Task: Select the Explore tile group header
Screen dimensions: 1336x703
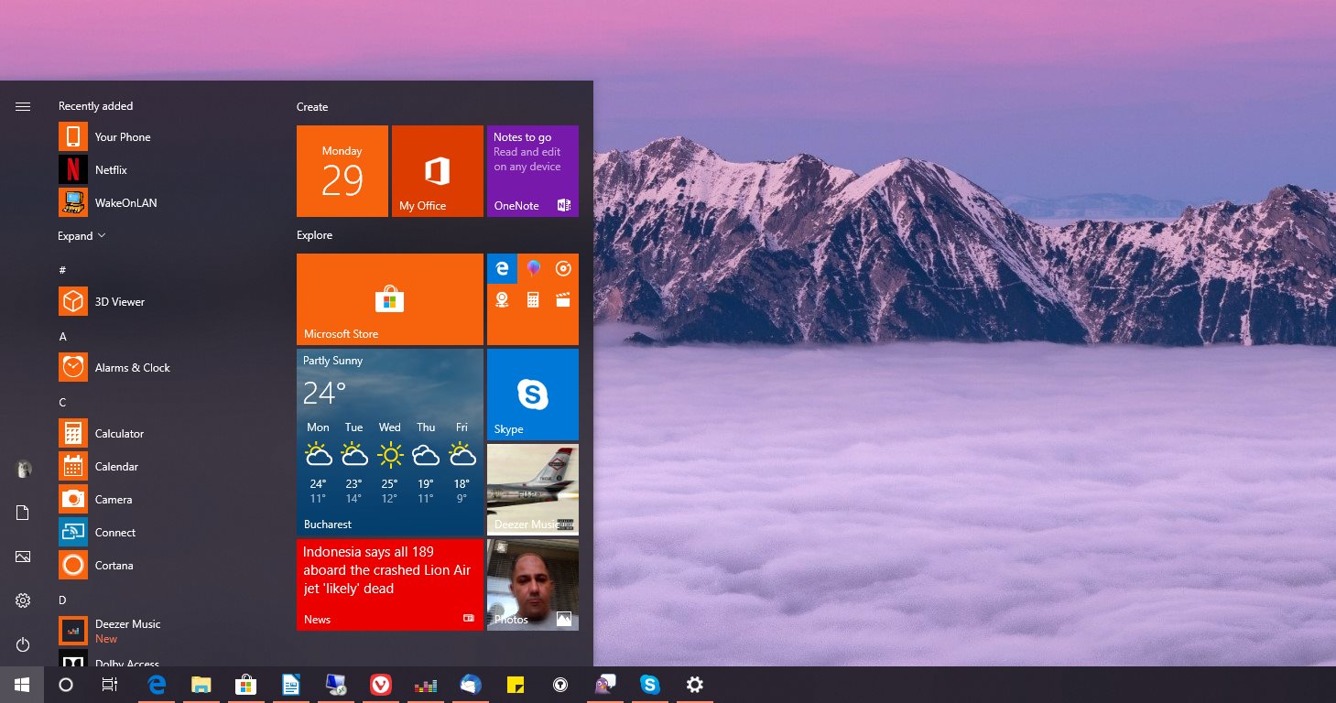Action: [x=314, y=235]
